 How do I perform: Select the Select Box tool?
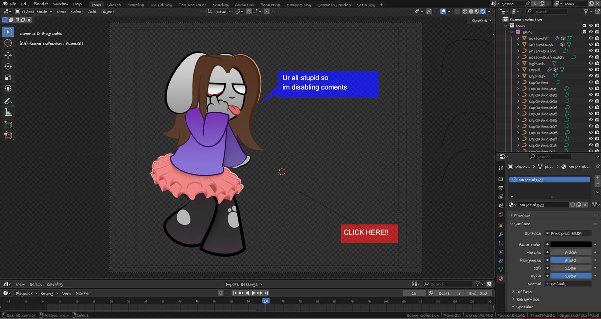(8, 33)
